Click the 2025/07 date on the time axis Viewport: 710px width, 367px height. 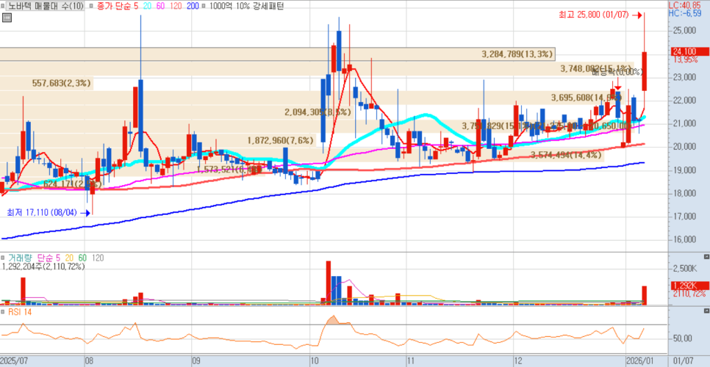[x=15, y=361]
